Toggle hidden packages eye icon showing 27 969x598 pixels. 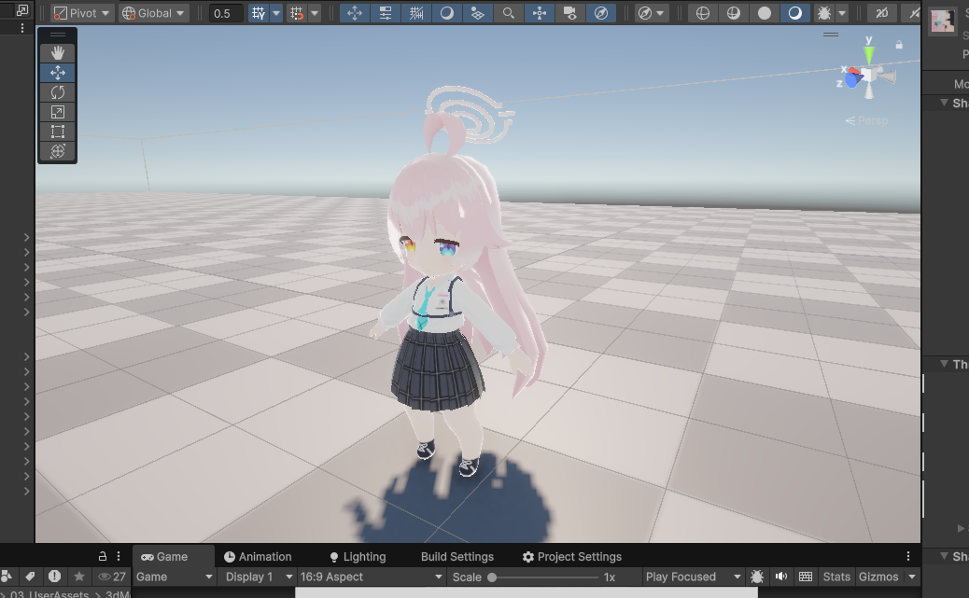[x=112, y=577]
